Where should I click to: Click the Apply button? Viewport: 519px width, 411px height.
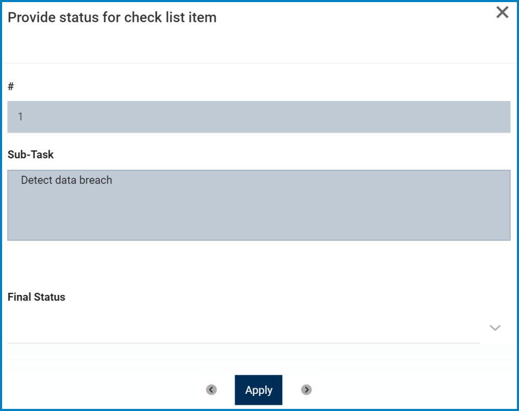tap(258, 390)
